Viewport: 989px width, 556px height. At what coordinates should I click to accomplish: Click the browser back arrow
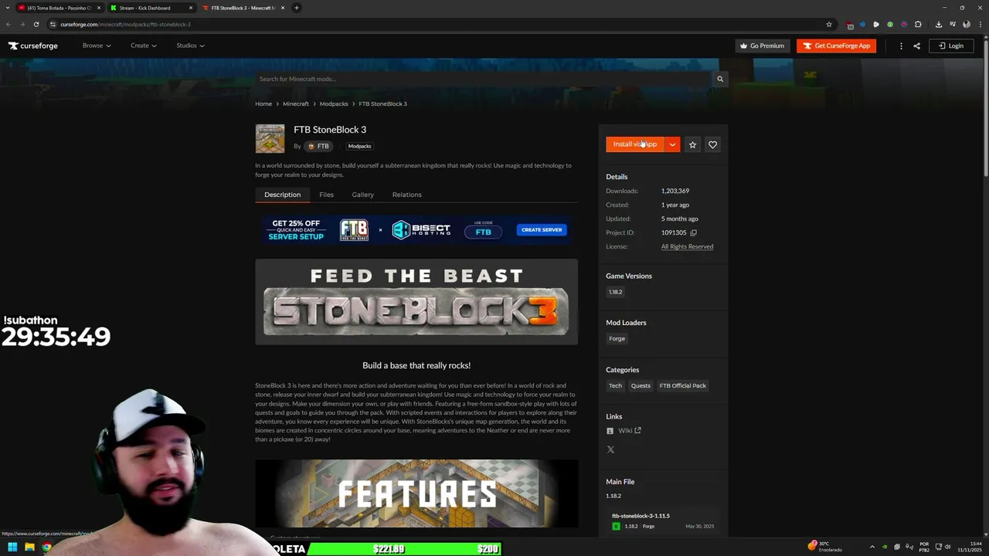point(8,24)
